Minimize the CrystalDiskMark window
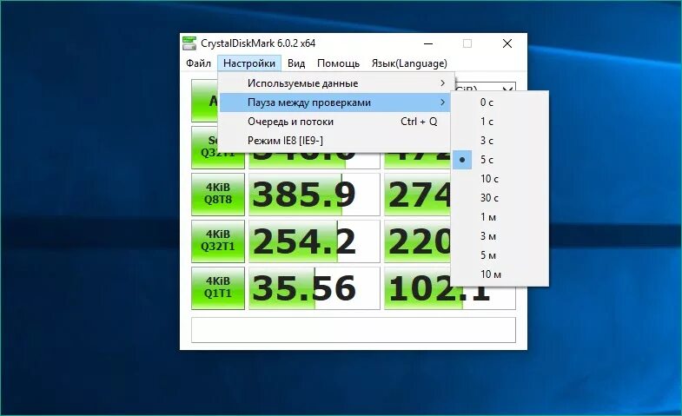Screen dimensions: 682x416 coord(428,43)
